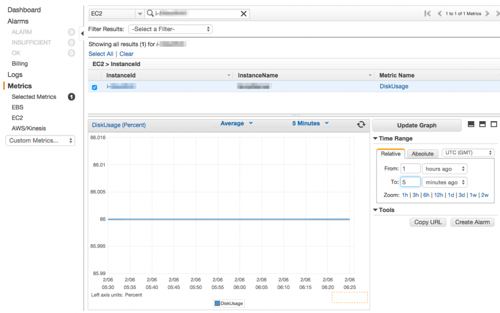
Task: Go to next metrics page
Action: 488,14
